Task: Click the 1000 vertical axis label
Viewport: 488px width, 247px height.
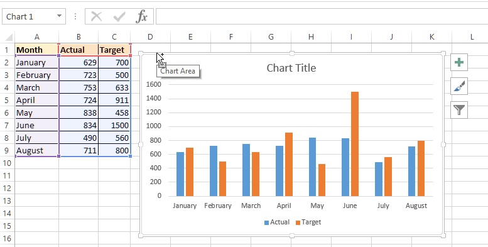Action: click(x=154, y=126)
